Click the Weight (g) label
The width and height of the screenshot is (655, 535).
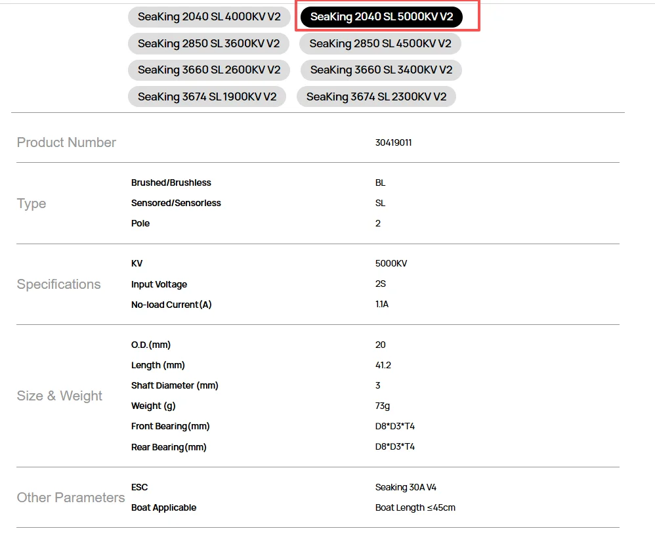154,406
